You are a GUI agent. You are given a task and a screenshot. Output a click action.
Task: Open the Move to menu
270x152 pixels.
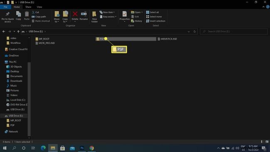pyautogui.click(x=56, y=17)
